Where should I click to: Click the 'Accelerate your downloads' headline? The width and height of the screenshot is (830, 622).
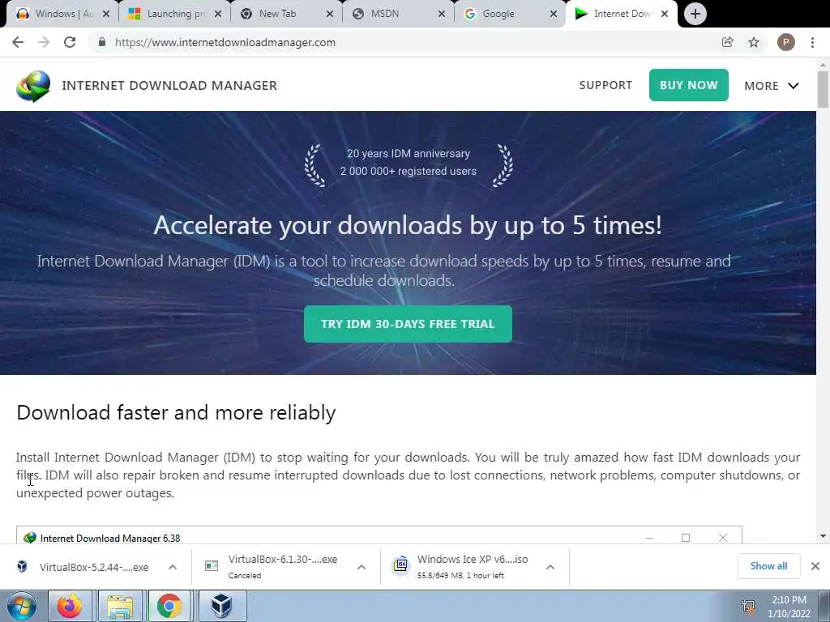[408, 225]
